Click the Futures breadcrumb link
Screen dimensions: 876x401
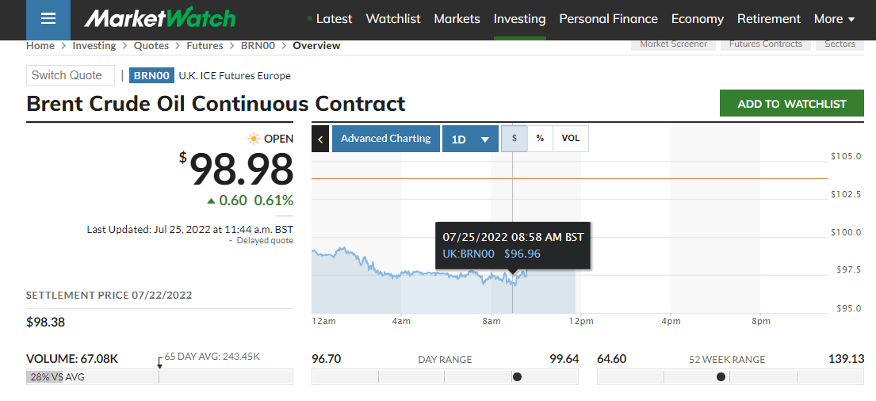click(x=205, y=46)
